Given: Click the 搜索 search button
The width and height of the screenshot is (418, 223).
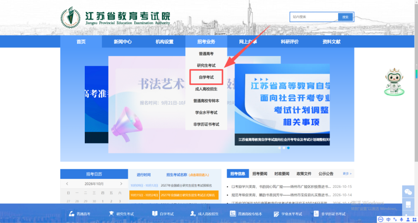Looking at the screenshot, I should pos(346,17).
